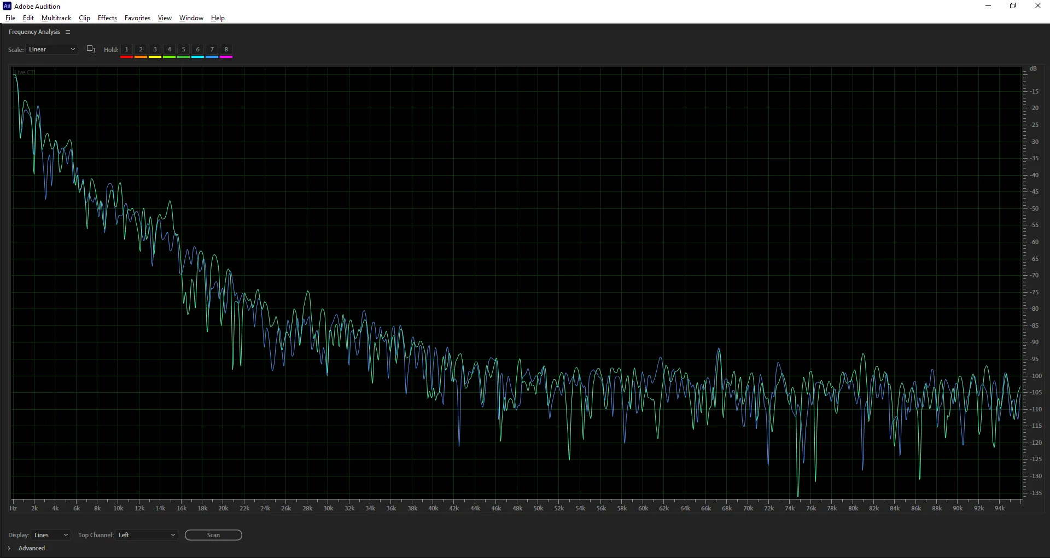Open the Top Channel Left dropdown

click(147, 535)
